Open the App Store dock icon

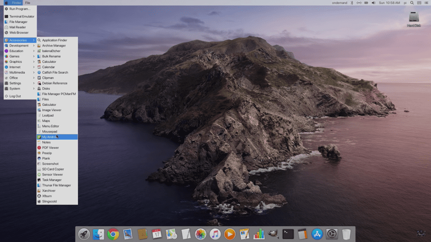point(317,234)
